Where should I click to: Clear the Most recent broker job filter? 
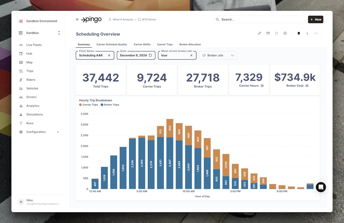[191, 55]
